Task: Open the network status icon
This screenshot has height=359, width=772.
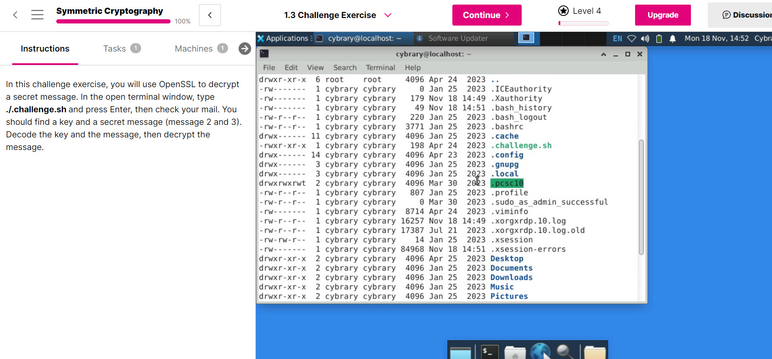Action: pyautogui.click(x=631, y=39)
